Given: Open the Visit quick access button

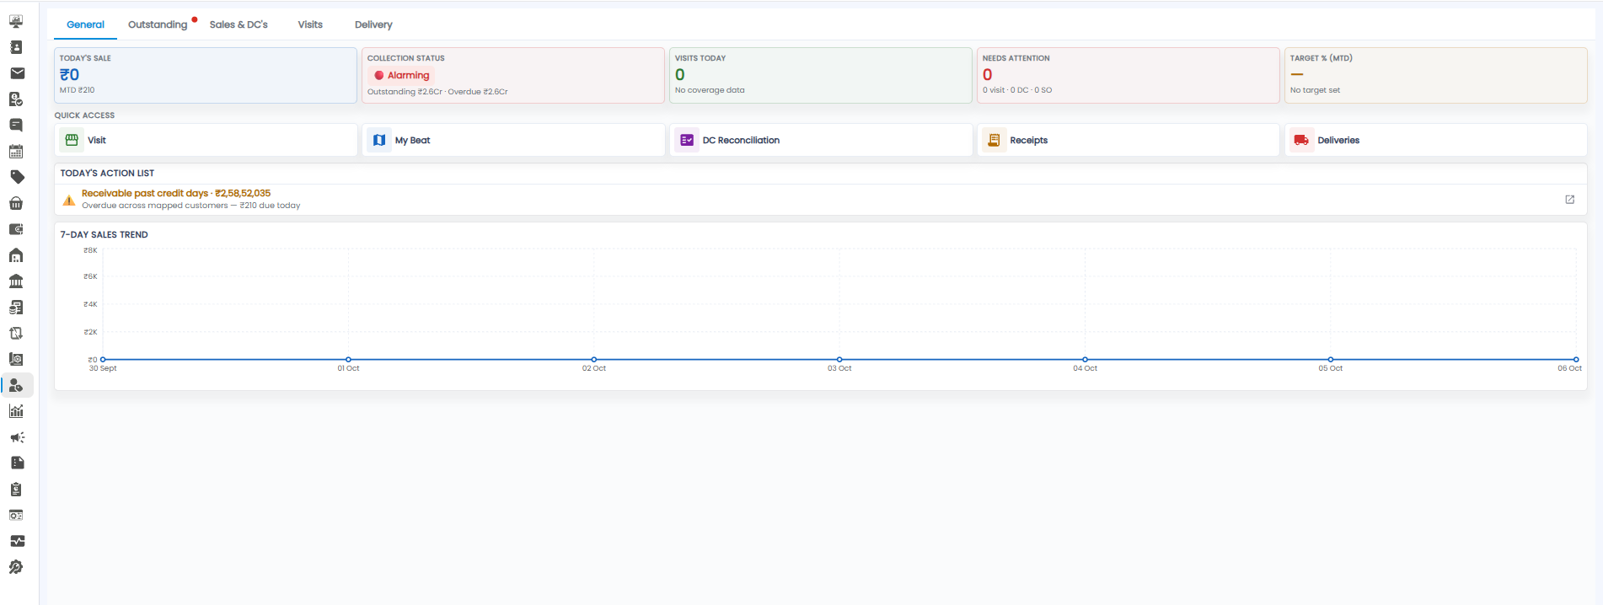Looking at the screenshot, I should click(x=206, y=140).
